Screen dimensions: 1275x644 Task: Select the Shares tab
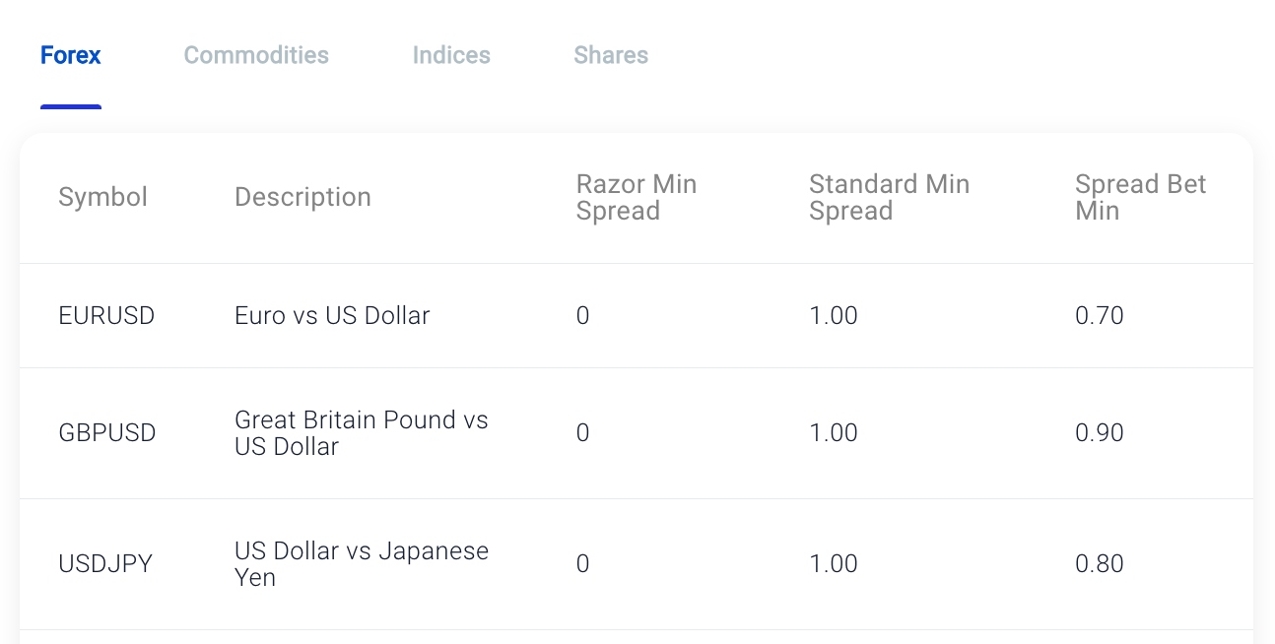pyautogui.click(x=611, y=55)
